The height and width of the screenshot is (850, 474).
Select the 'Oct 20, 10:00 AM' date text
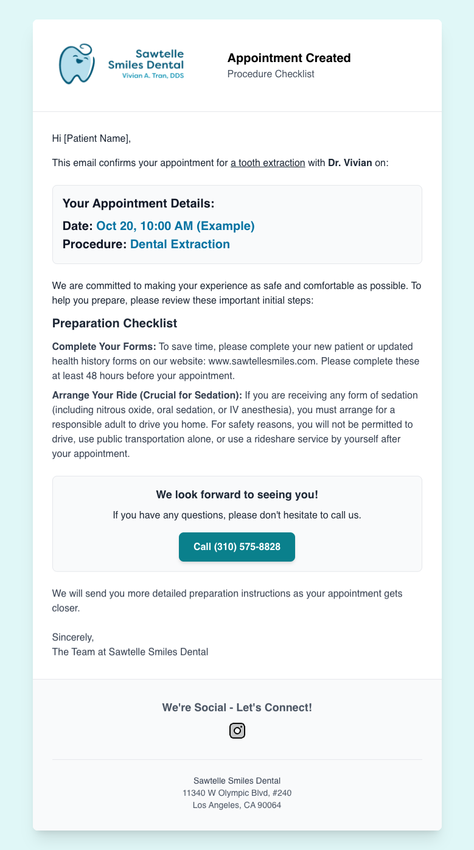175,225
